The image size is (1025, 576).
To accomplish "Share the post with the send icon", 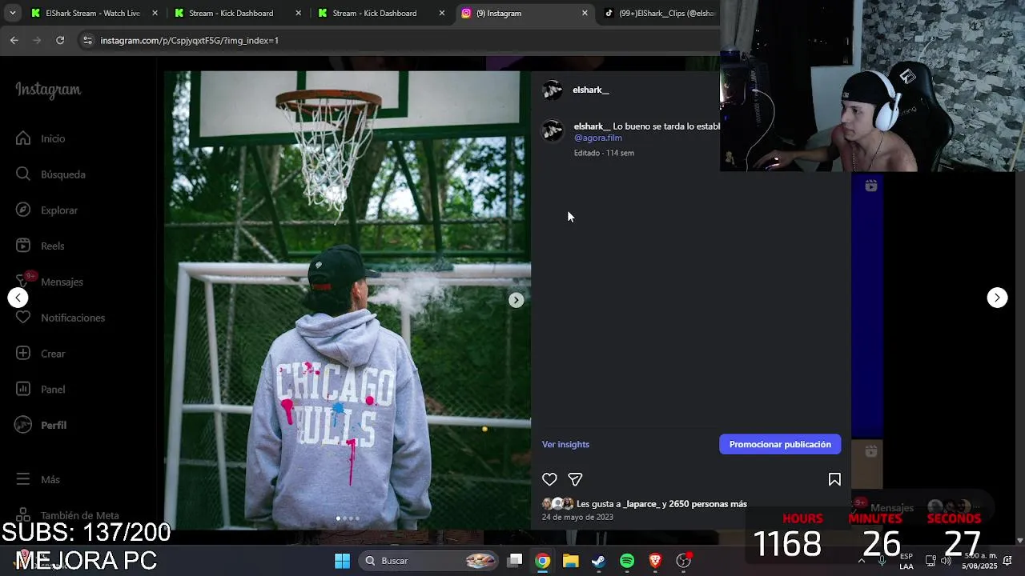I will click(575, 479).
